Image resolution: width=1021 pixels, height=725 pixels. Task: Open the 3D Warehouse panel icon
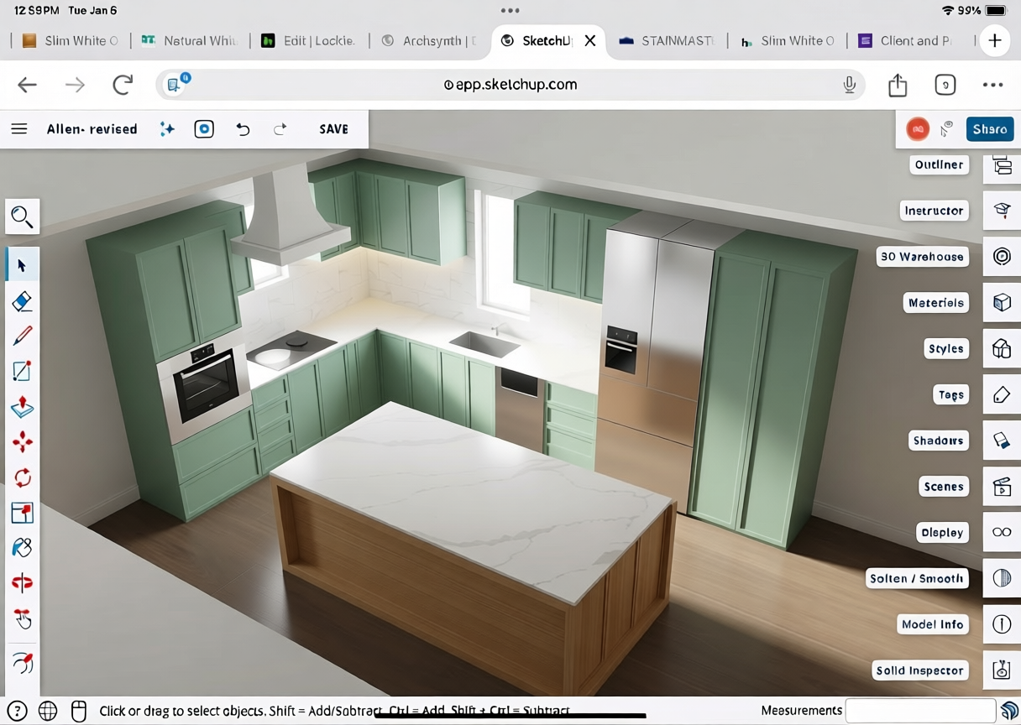(1002, 257)
